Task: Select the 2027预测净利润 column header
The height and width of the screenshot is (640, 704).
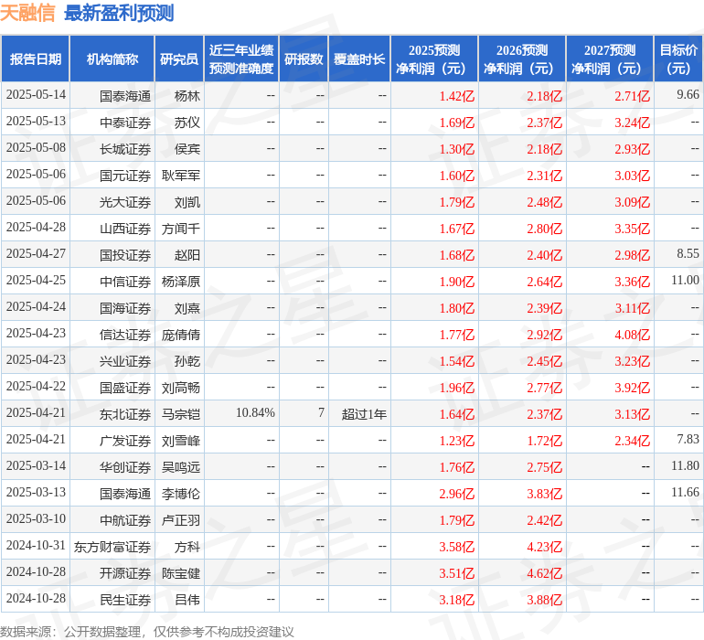Action: pos(610,59)
